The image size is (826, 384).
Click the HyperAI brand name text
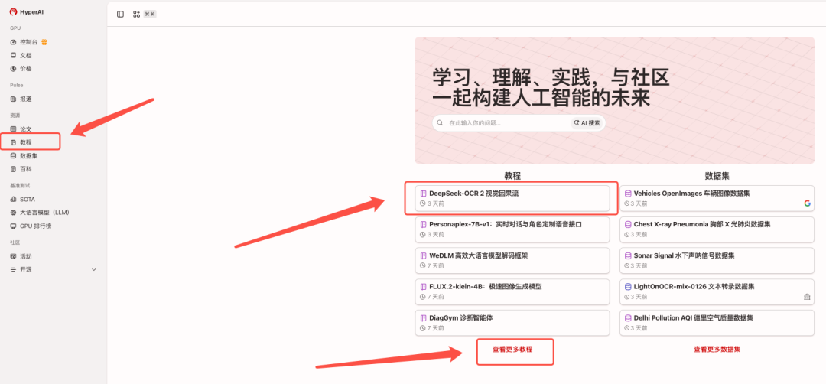click(x=31, y=12)
